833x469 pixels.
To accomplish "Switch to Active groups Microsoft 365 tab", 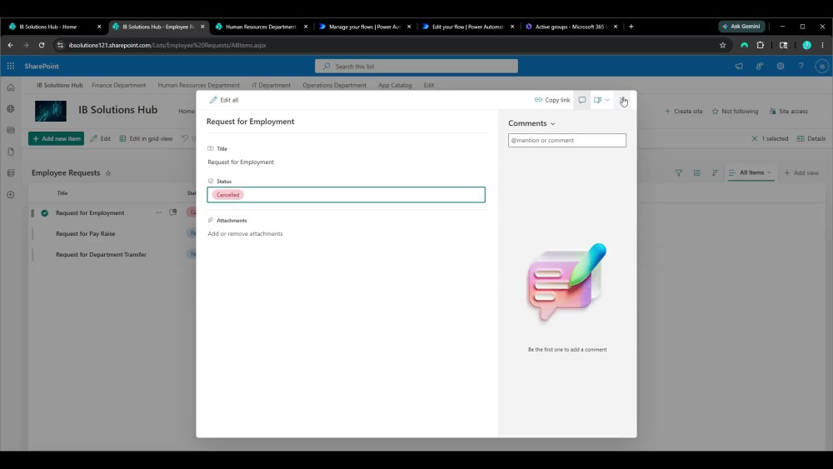I will coord(571,27).
